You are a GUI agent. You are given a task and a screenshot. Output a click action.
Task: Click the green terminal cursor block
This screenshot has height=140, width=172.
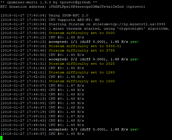coord(1,138)
